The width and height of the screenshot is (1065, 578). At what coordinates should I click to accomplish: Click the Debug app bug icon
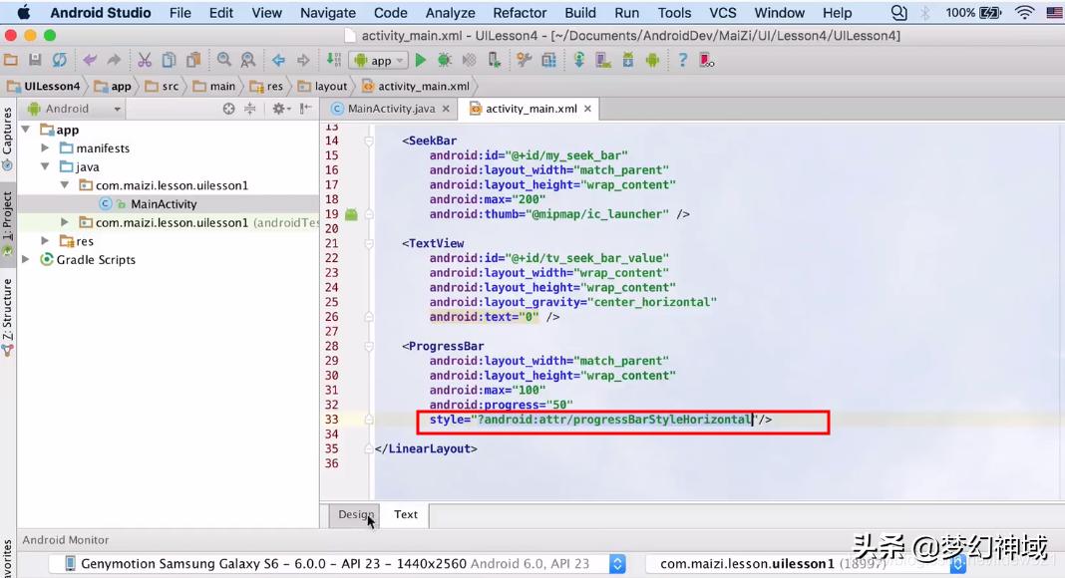[444, 61]
